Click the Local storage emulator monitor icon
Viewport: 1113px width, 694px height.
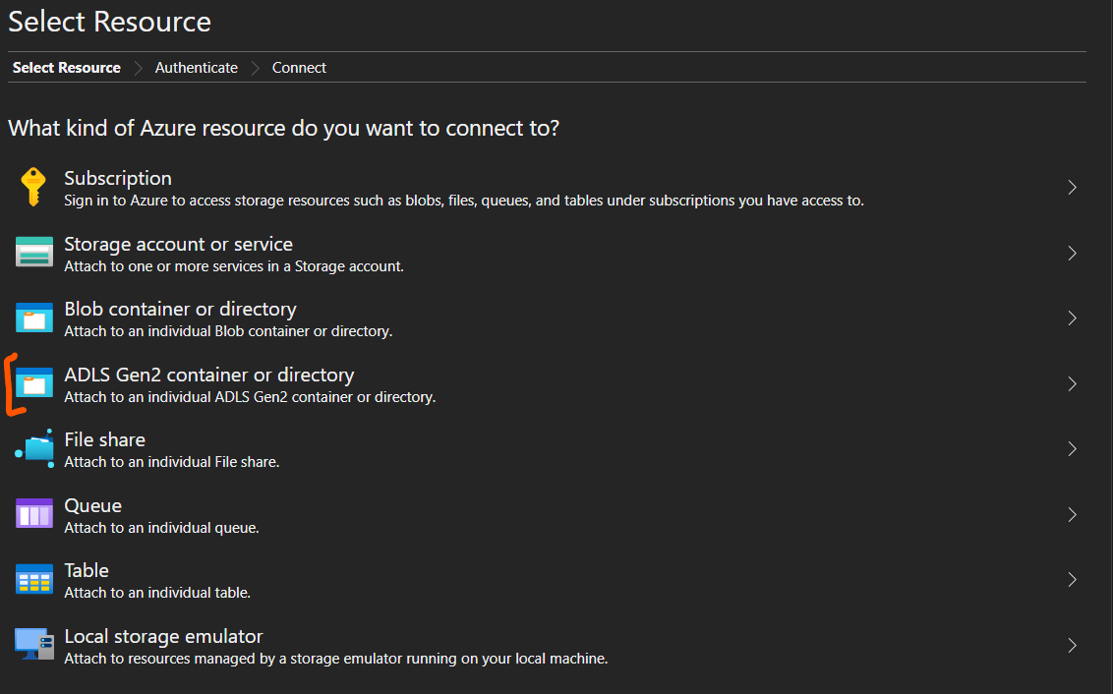[x=32, y=645]
